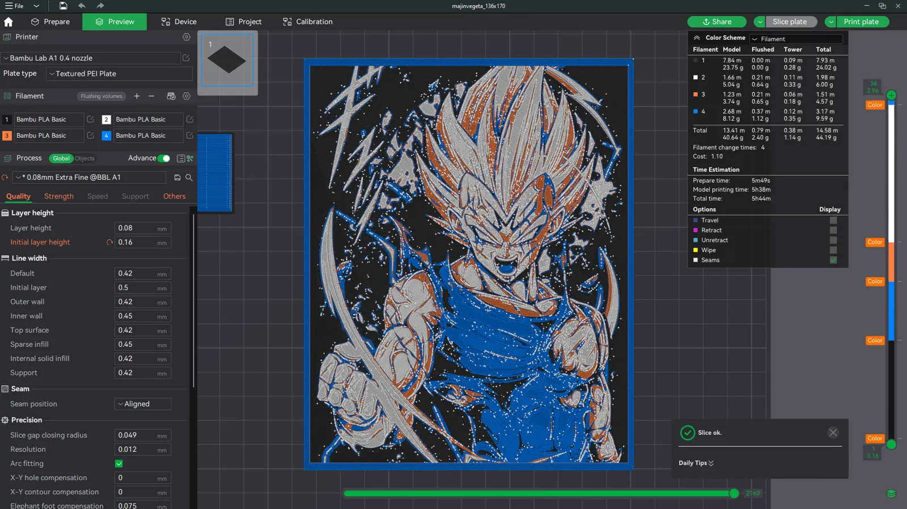Click the blue filament 4 color swatch
907x509 pixels.
tap(106, 136)
